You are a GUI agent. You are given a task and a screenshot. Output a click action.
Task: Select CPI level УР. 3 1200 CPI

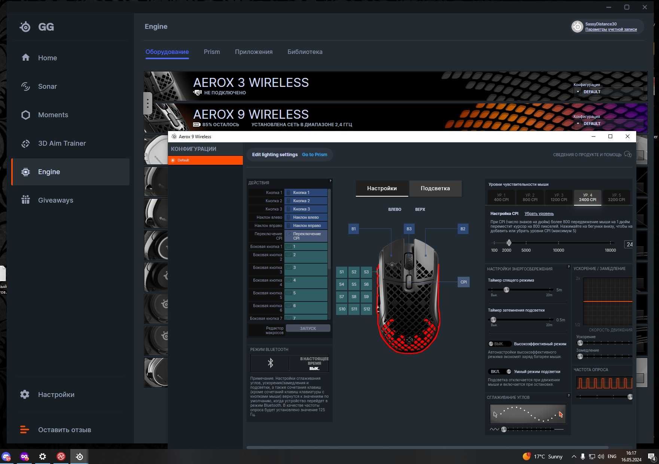click(x=559, y=197)
